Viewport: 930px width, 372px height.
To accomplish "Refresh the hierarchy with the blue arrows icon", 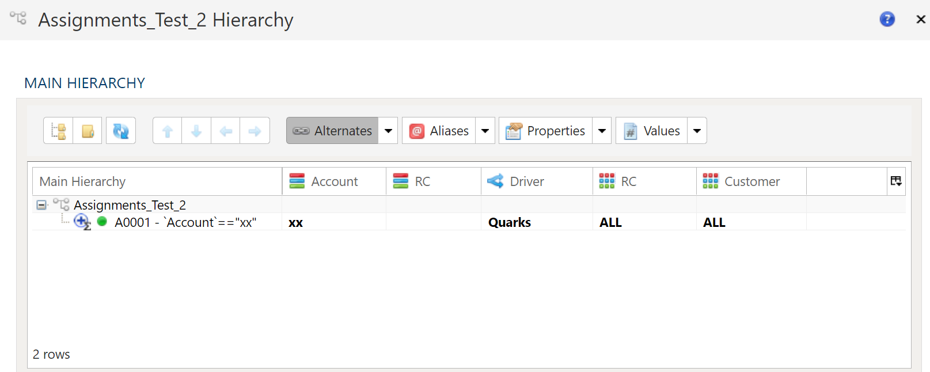I will [x=121, y=131].
